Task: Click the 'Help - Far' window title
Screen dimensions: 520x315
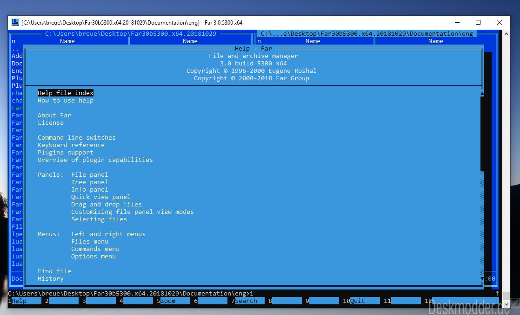Action: pyautogui.click(x=253, y=49)
